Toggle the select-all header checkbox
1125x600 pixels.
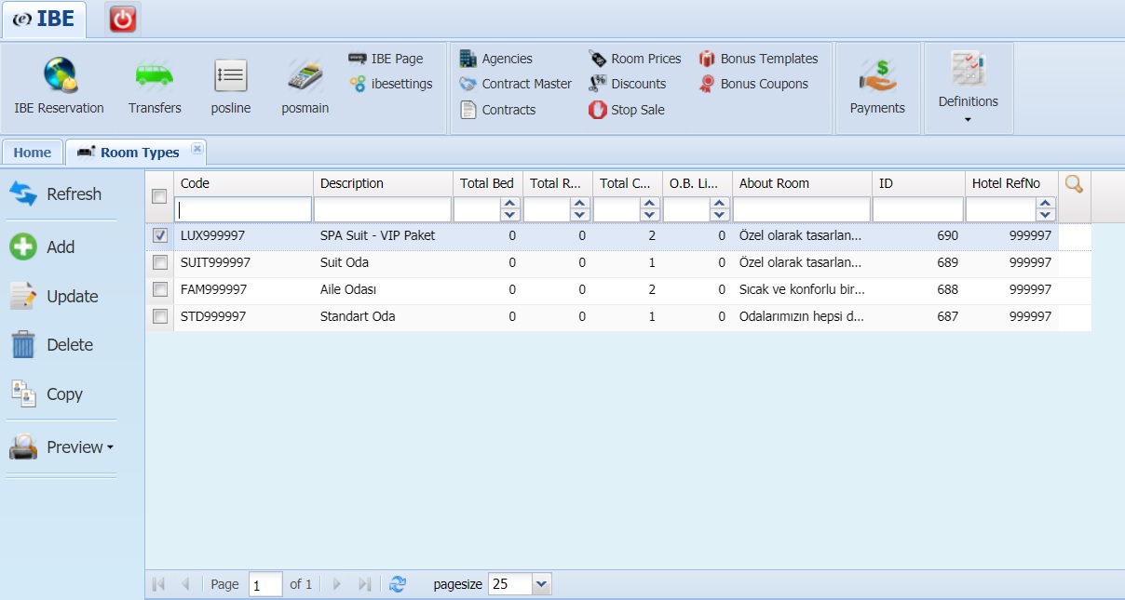(159, 196)
